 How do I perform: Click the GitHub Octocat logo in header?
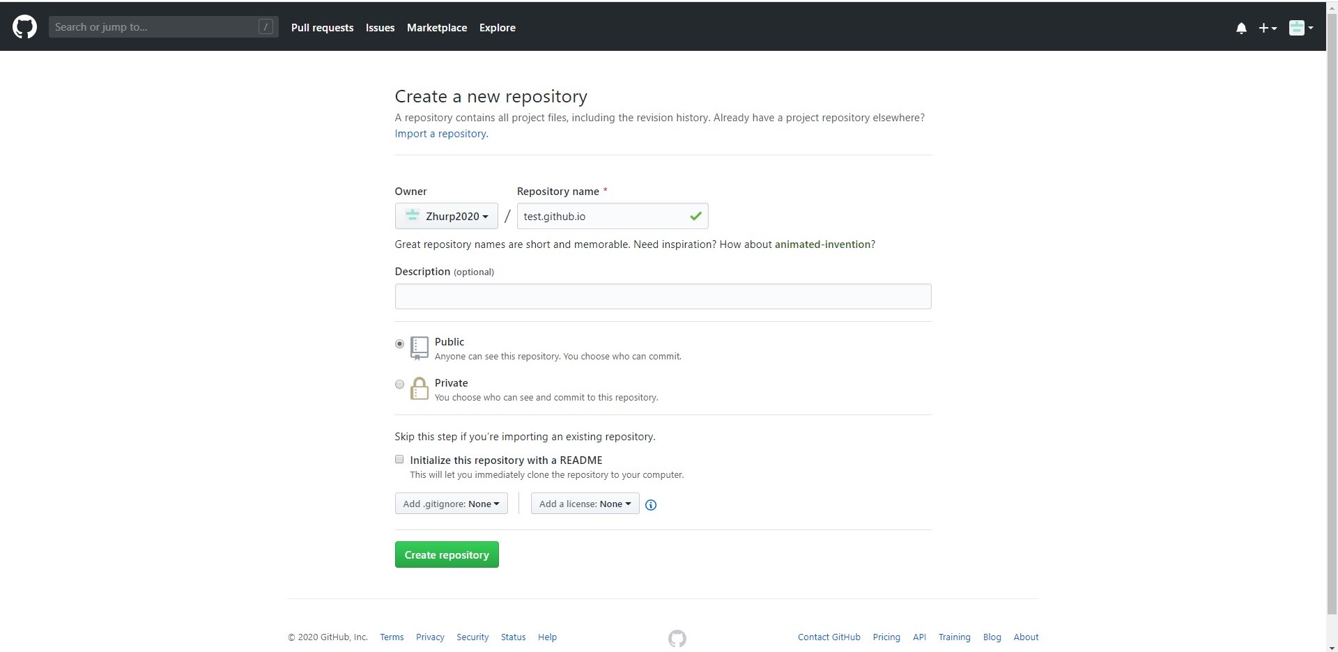[24, 27]
